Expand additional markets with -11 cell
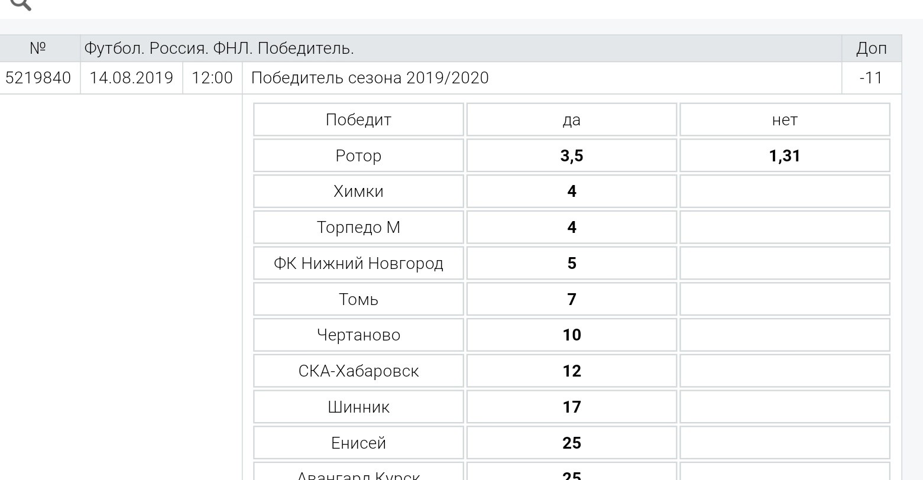 click(871, 78)
